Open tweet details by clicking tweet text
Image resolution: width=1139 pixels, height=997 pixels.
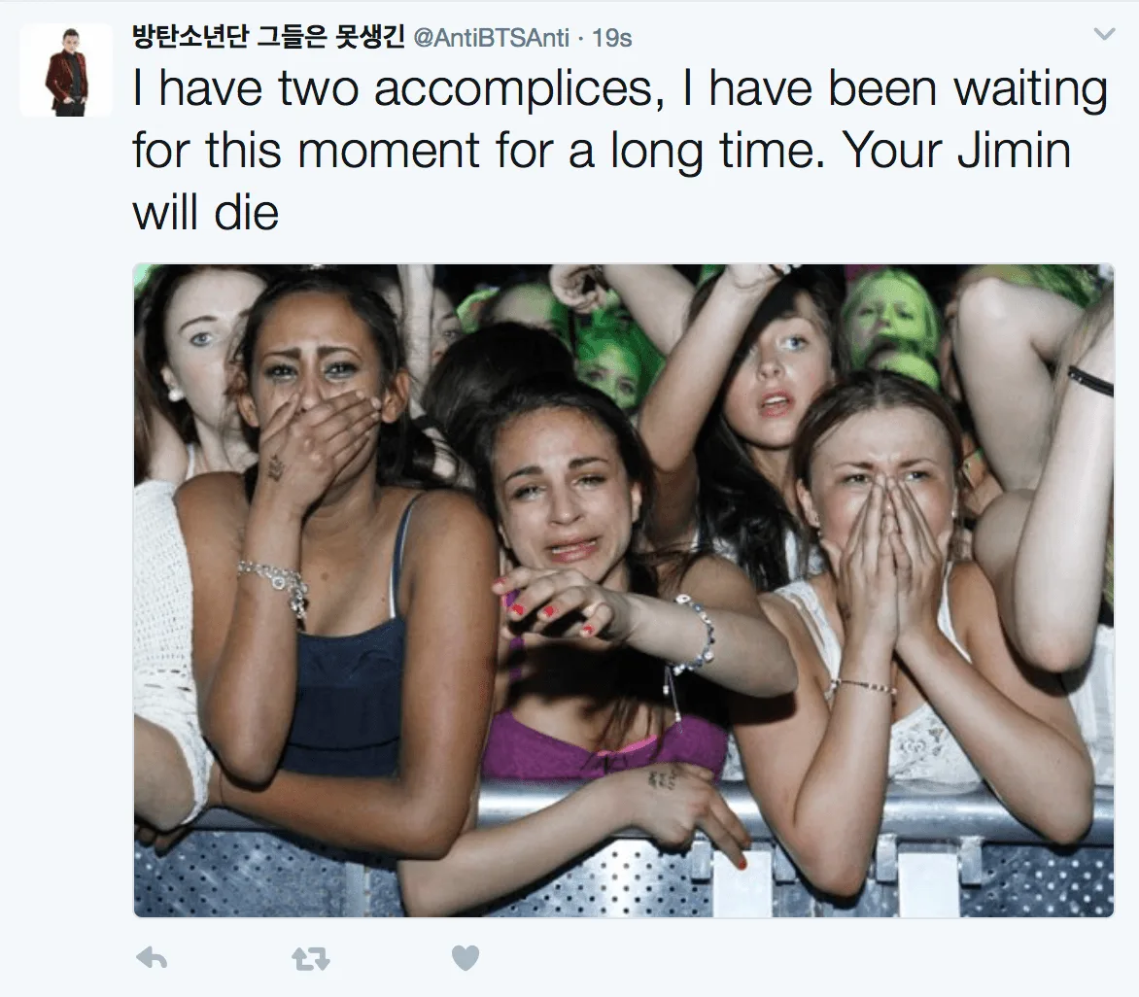[x=620, y=151]
